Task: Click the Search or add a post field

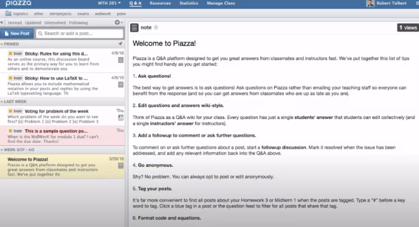Action: pos(80,34)
